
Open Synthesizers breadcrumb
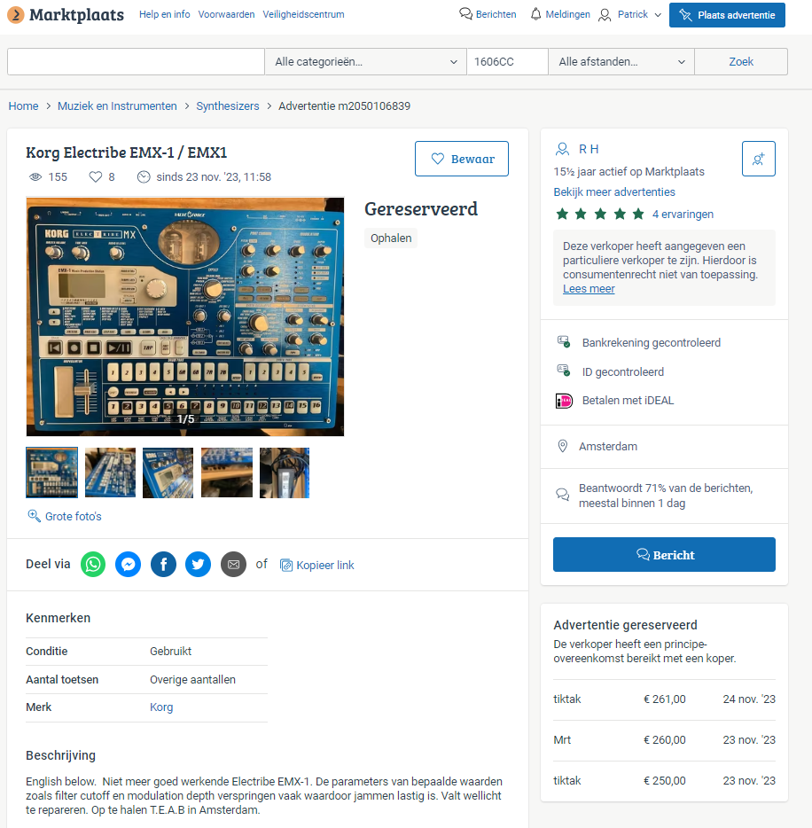(x=228, y=105)
